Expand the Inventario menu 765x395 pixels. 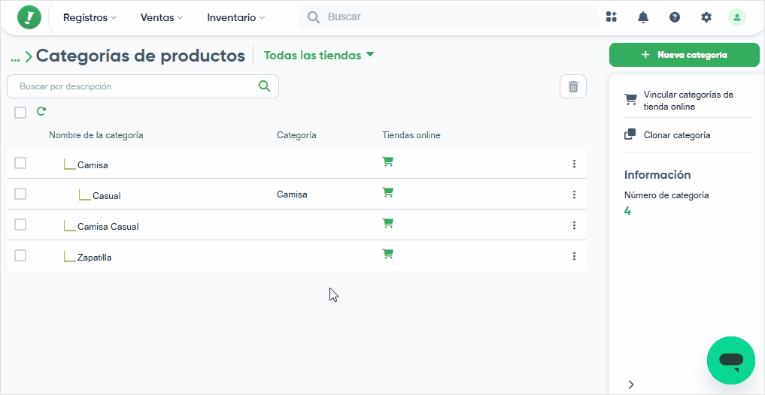pos(236,17)
